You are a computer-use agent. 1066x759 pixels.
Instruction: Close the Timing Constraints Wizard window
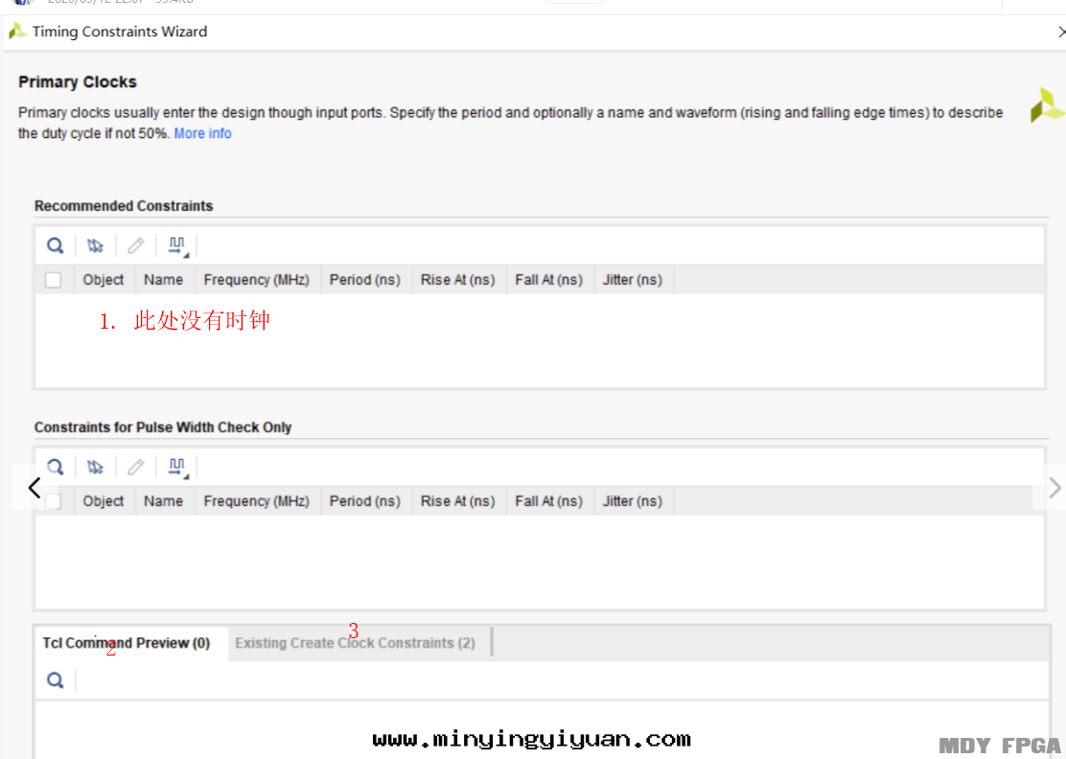pos(1060,32)
